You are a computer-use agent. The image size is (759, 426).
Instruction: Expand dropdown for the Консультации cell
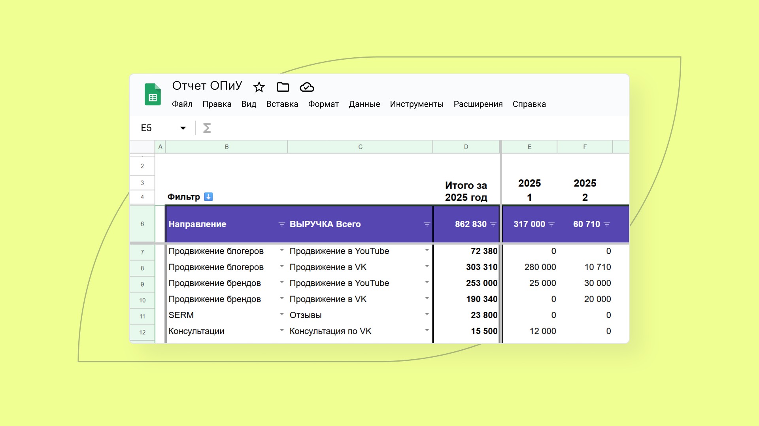(282, 330)
